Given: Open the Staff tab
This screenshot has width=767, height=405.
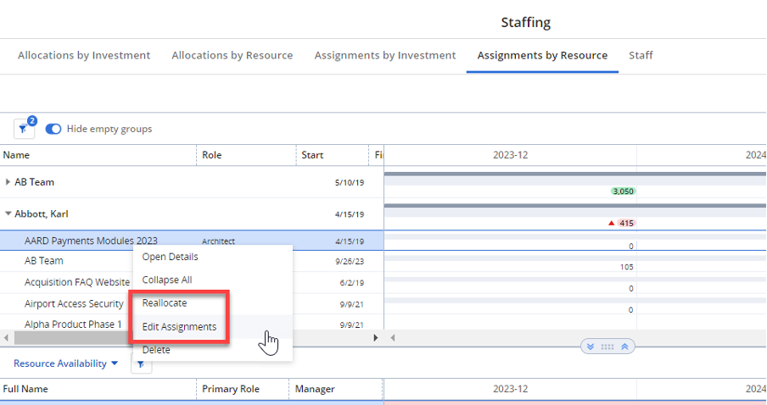Looking at the screenshot, I should pos(641,55).
